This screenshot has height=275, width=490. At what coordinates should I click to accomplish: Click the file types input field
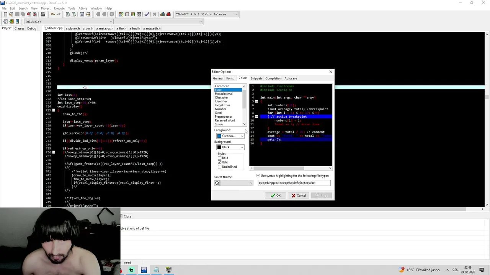pos(294,183)
